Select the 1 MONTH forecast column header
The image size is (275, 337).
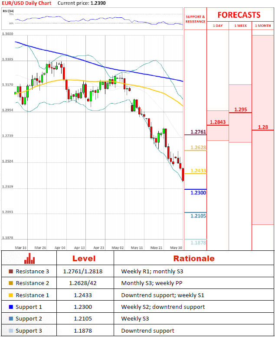263,26
